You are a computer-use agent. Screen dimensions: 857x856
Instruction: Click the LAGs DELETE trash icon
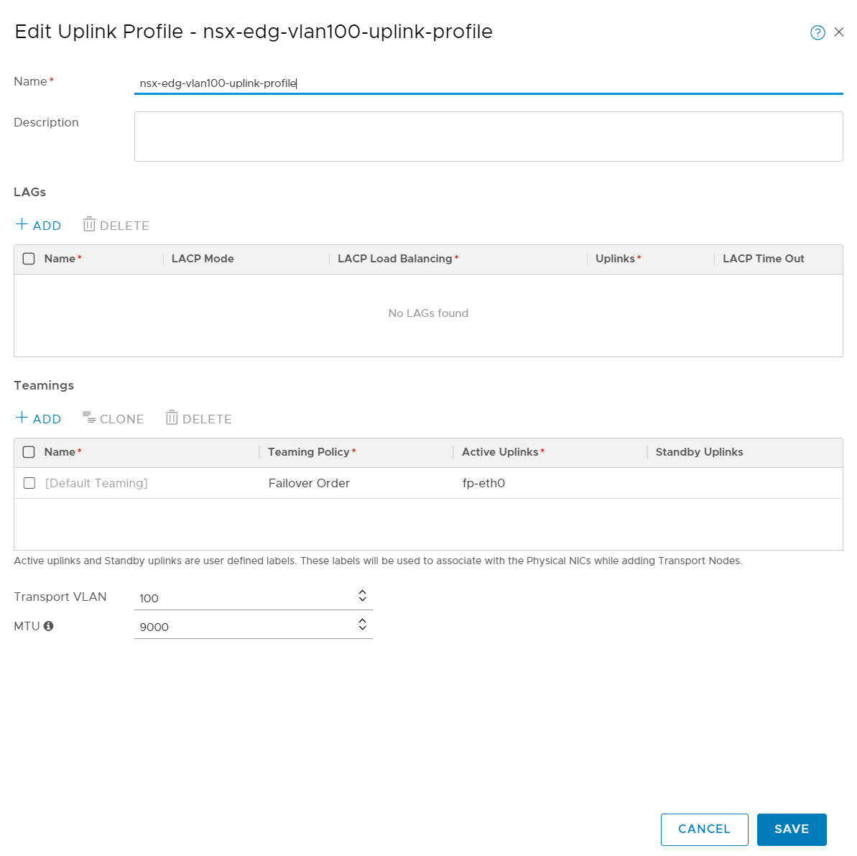(89, 225)
